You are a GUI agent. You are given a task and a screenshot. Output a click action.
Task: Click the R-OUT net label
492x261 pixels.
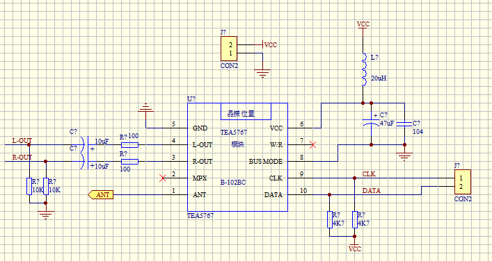tap(22, 157)
